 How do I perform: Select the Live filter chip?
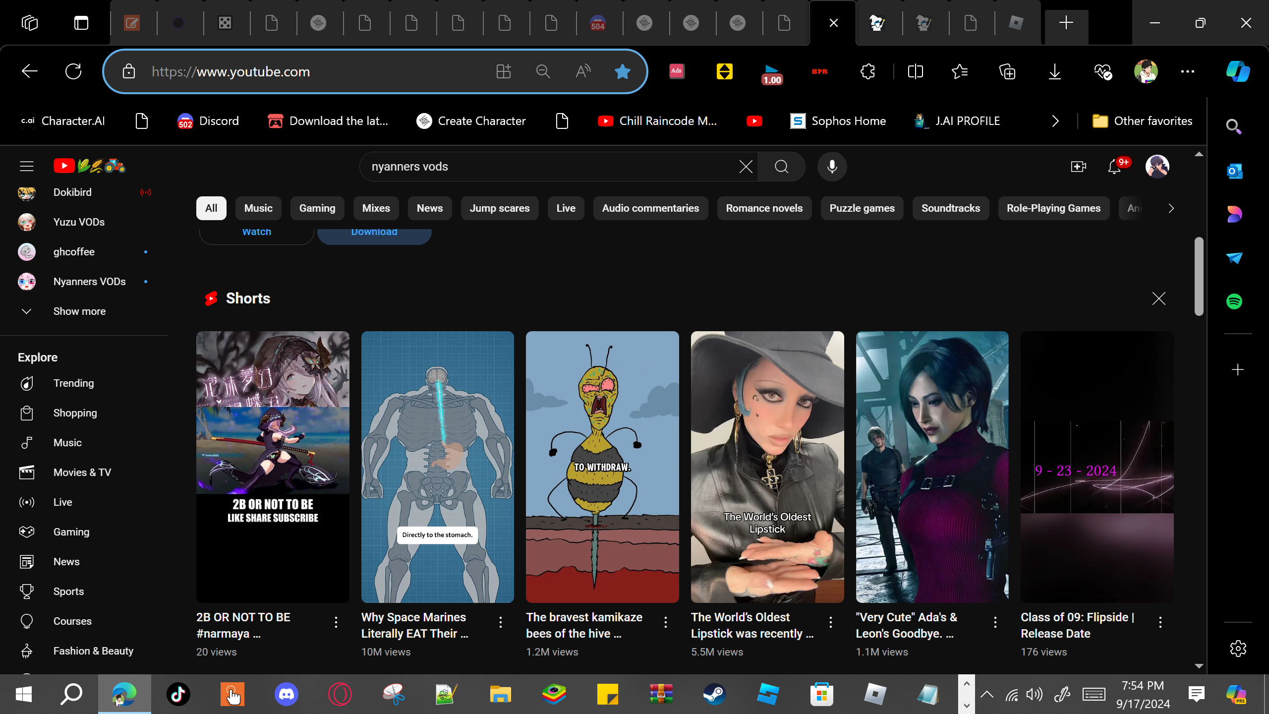(x=566, y=208)
